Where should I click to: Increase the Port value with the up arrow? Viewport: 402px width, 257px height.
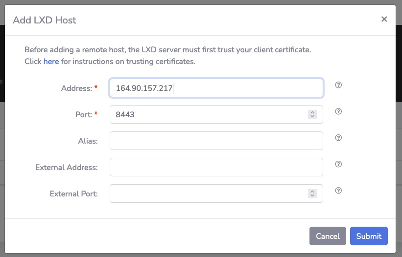312,112
